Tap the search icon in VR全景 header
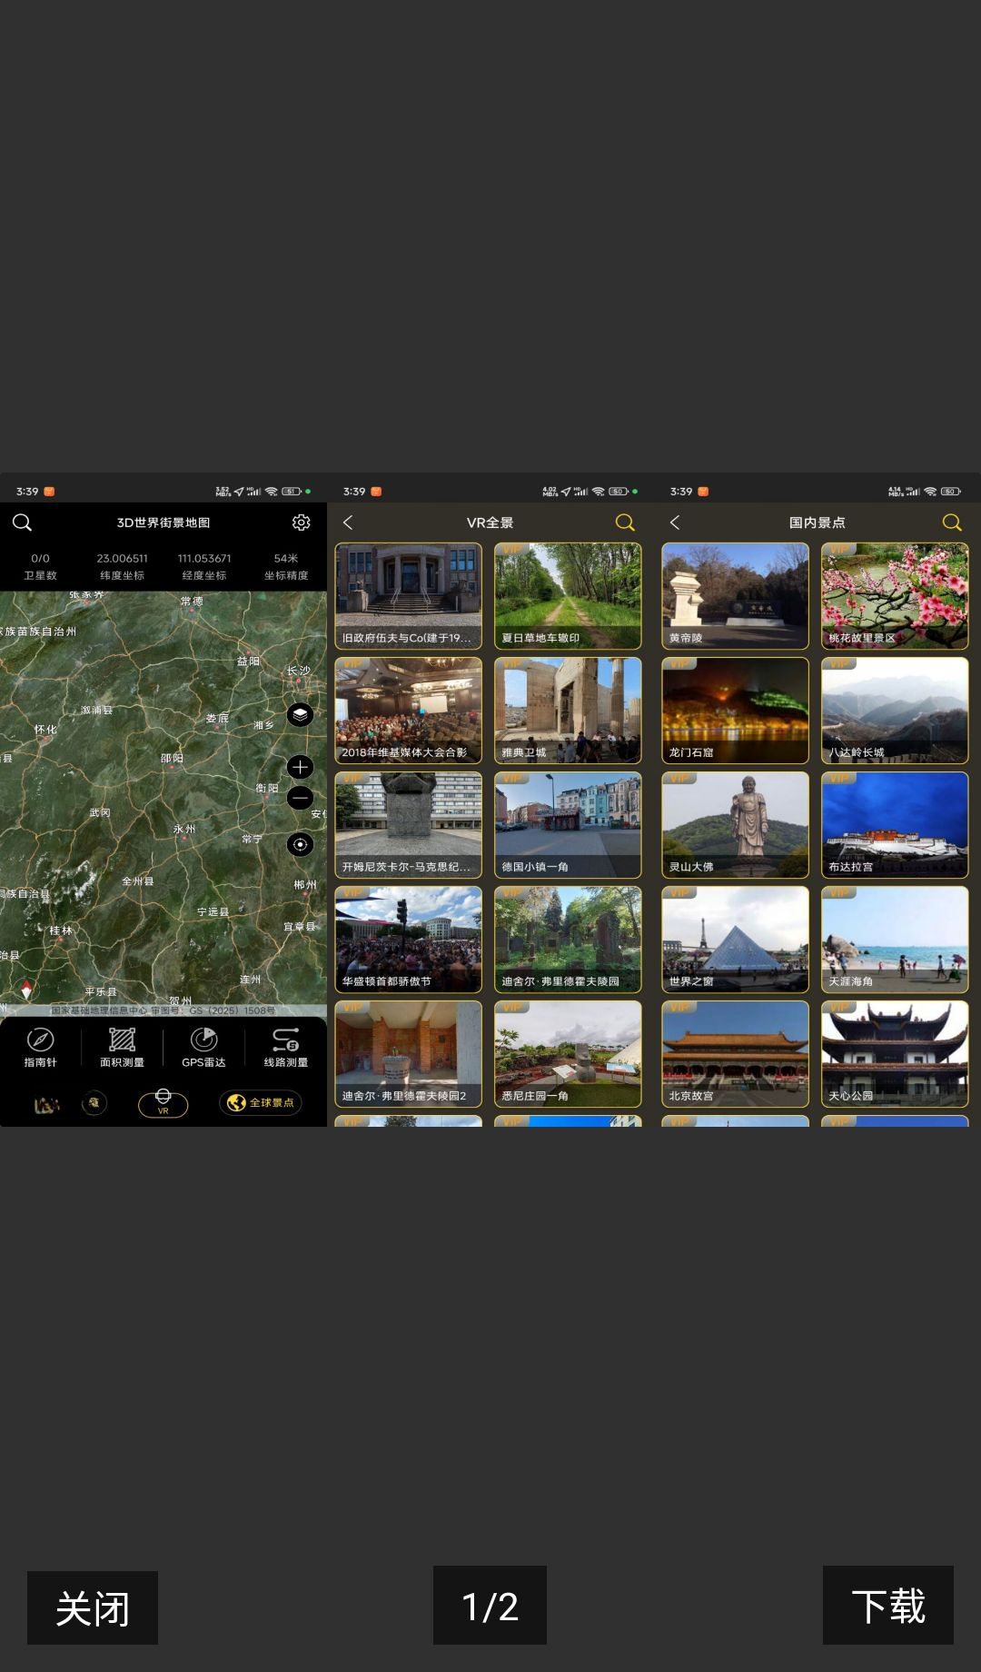This screenshot has width=981, height=1672. [x=625, y=522]
